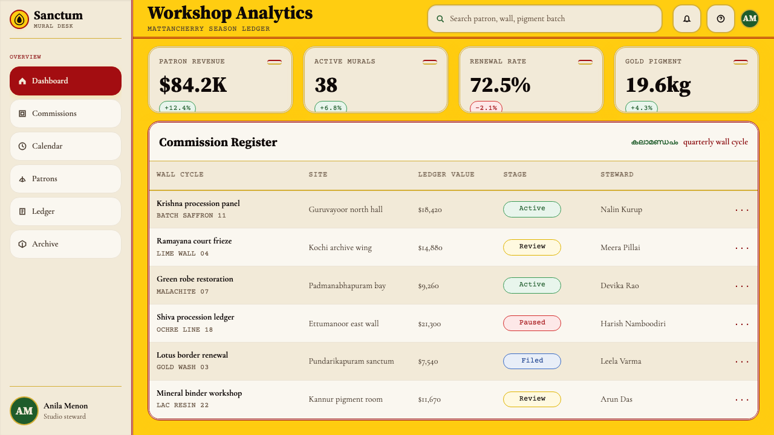Click Paused badge on Shiva procession ledger
Viewport: 774px width, 435px height.
pyautogui.click(x=532, y=323)
